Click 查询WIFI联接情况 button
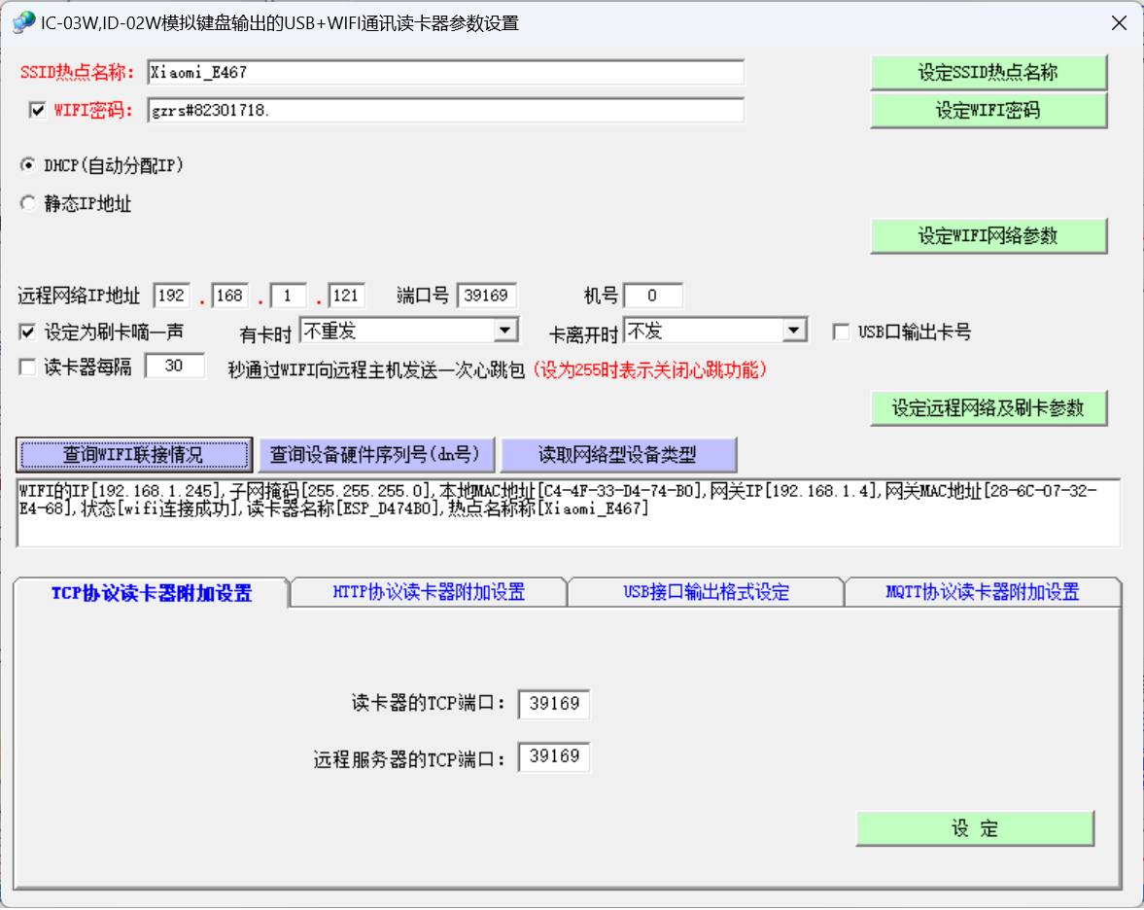Image resolution: width=1144 pixels, height=910 pixels. (134, 455)
